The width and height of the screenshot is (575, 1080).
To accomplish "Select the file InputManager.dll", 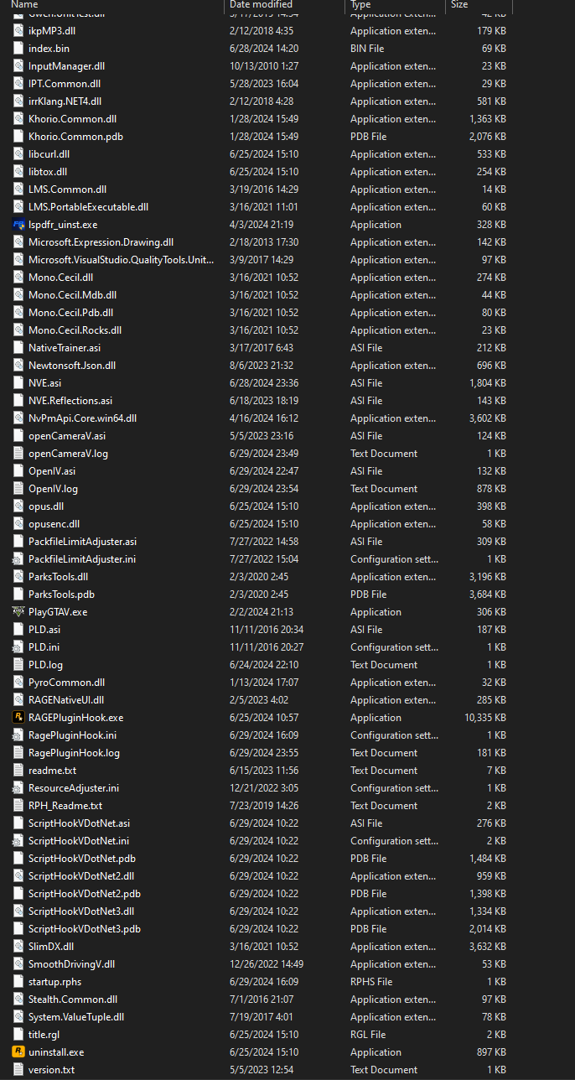I will [67, 66].
